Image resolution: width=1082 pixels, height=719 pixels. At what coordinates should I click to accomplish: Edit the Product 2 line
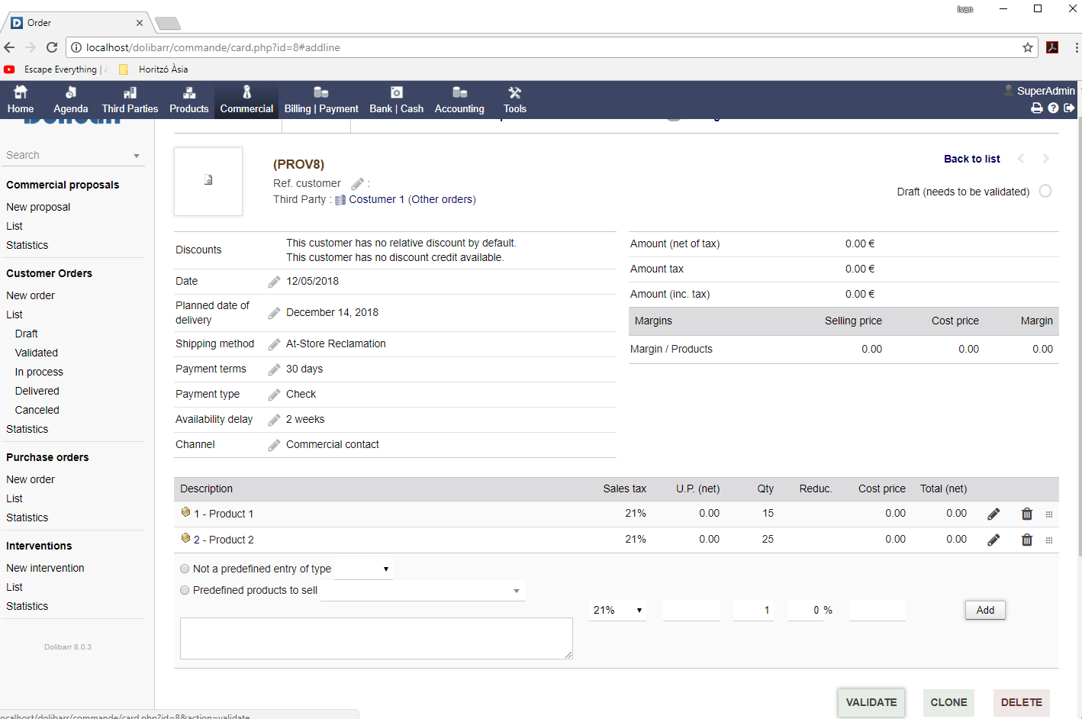coord(993,540)
